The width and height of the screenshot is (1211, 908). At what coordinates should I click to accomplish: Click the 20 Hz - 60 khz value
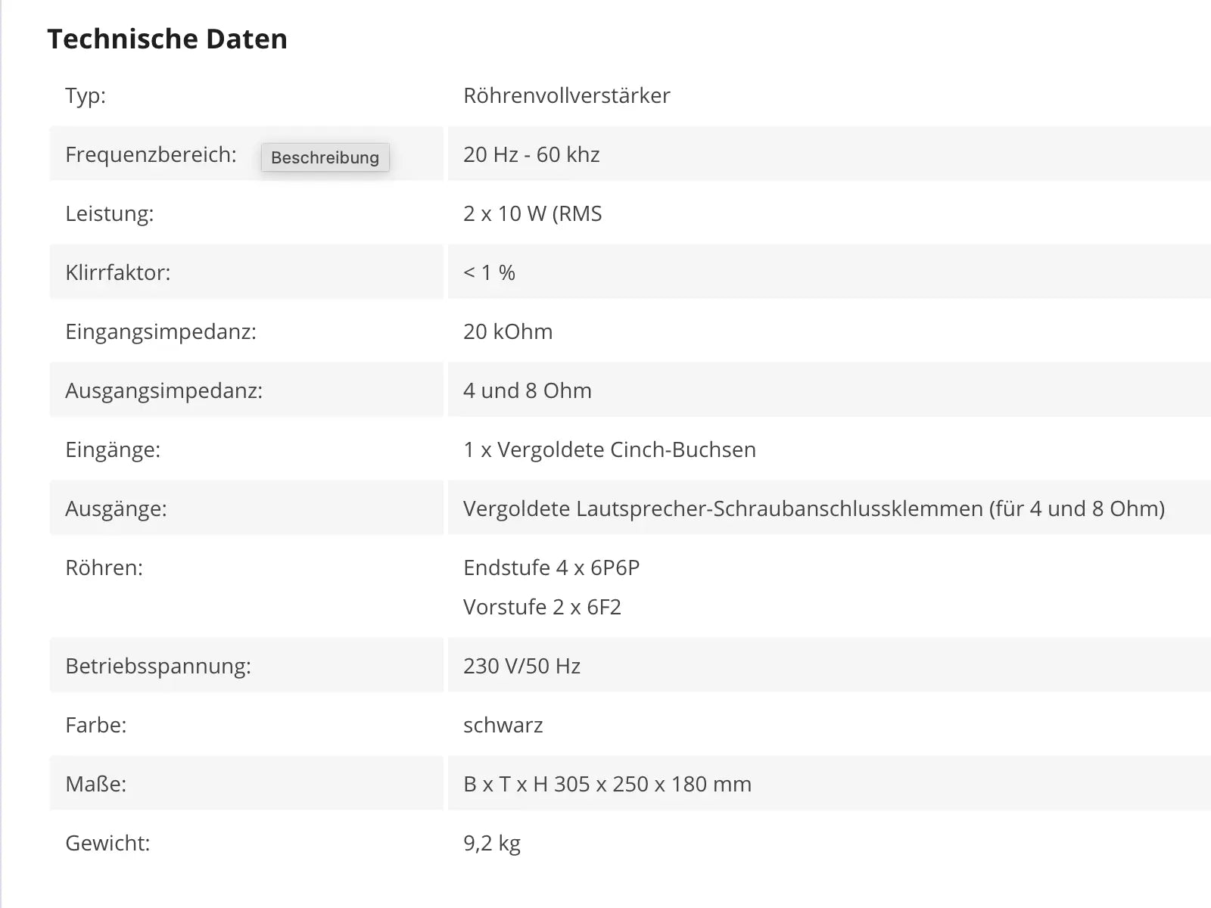tap(531, 154)
